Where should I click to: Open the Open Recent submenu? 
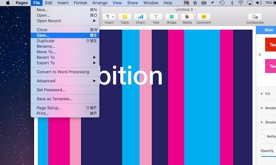pyautogui.click(x=65, y=21)
